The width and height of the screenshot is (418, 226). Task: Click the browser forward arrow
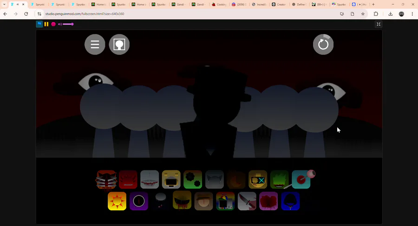tap(15, 14)
